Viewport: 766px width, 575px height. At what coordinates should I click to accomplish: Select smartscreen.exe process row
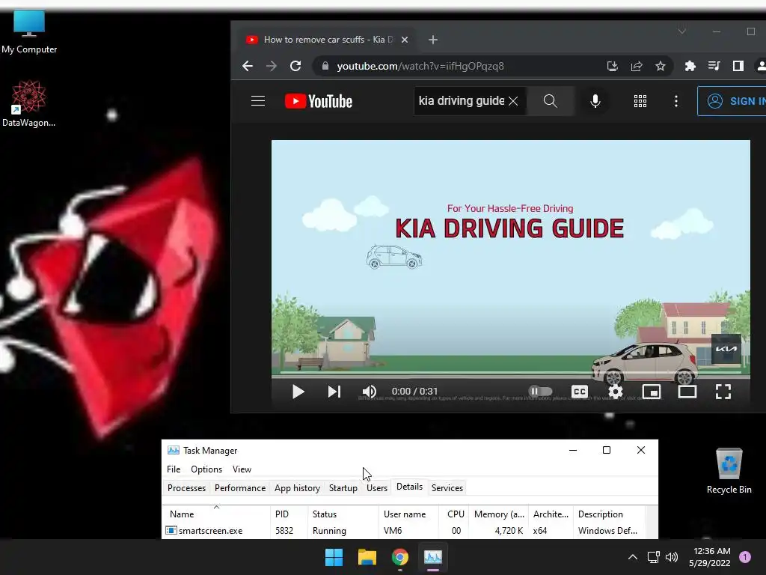(x=405, y=531)
